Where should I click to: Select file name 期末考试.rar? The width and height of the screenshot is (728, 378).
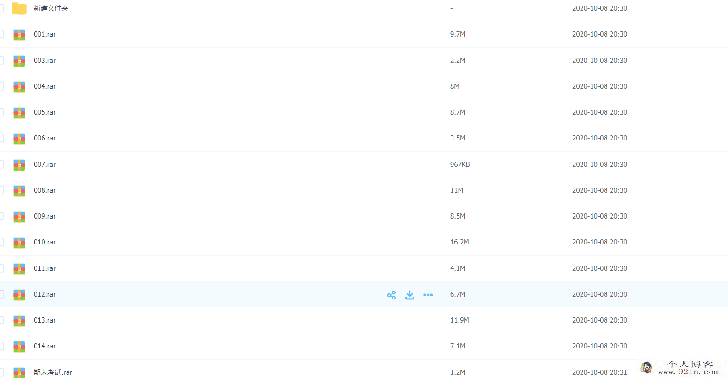coord(53,372)
